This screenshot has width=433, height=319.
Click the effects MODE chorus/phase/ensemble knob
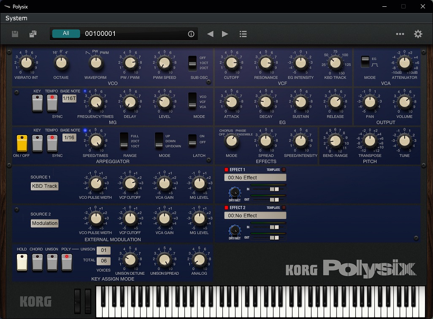[232, 141]
